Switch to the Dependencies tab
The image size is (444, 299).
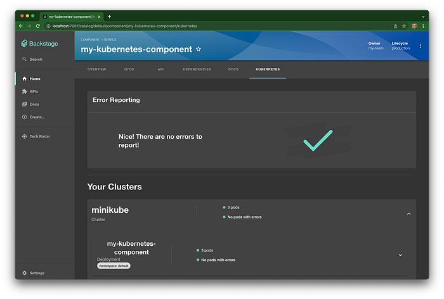point(197,69)
